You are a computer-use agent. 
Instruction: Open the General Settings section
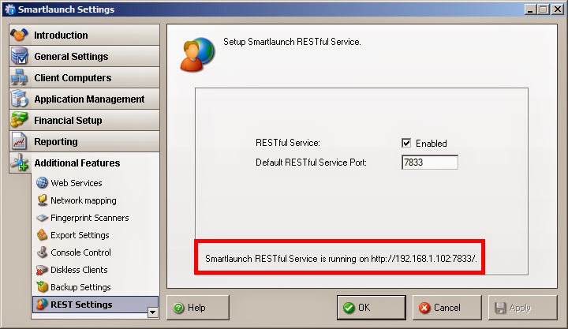(x=84, y=56)
